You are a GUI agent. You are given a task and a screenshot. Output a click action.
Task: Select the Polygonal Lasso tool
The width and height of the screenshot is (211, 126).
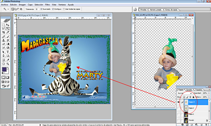coord(3,29)
